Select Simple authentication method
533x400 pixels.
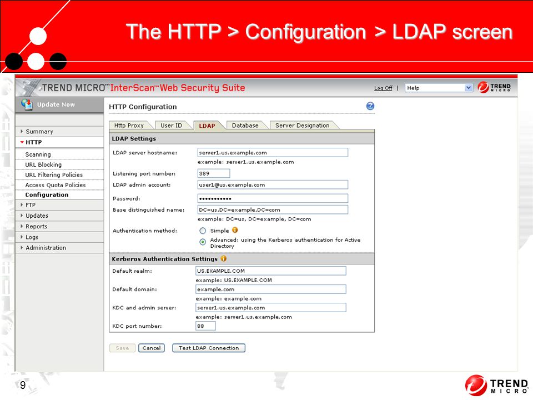tap(203, 231)
